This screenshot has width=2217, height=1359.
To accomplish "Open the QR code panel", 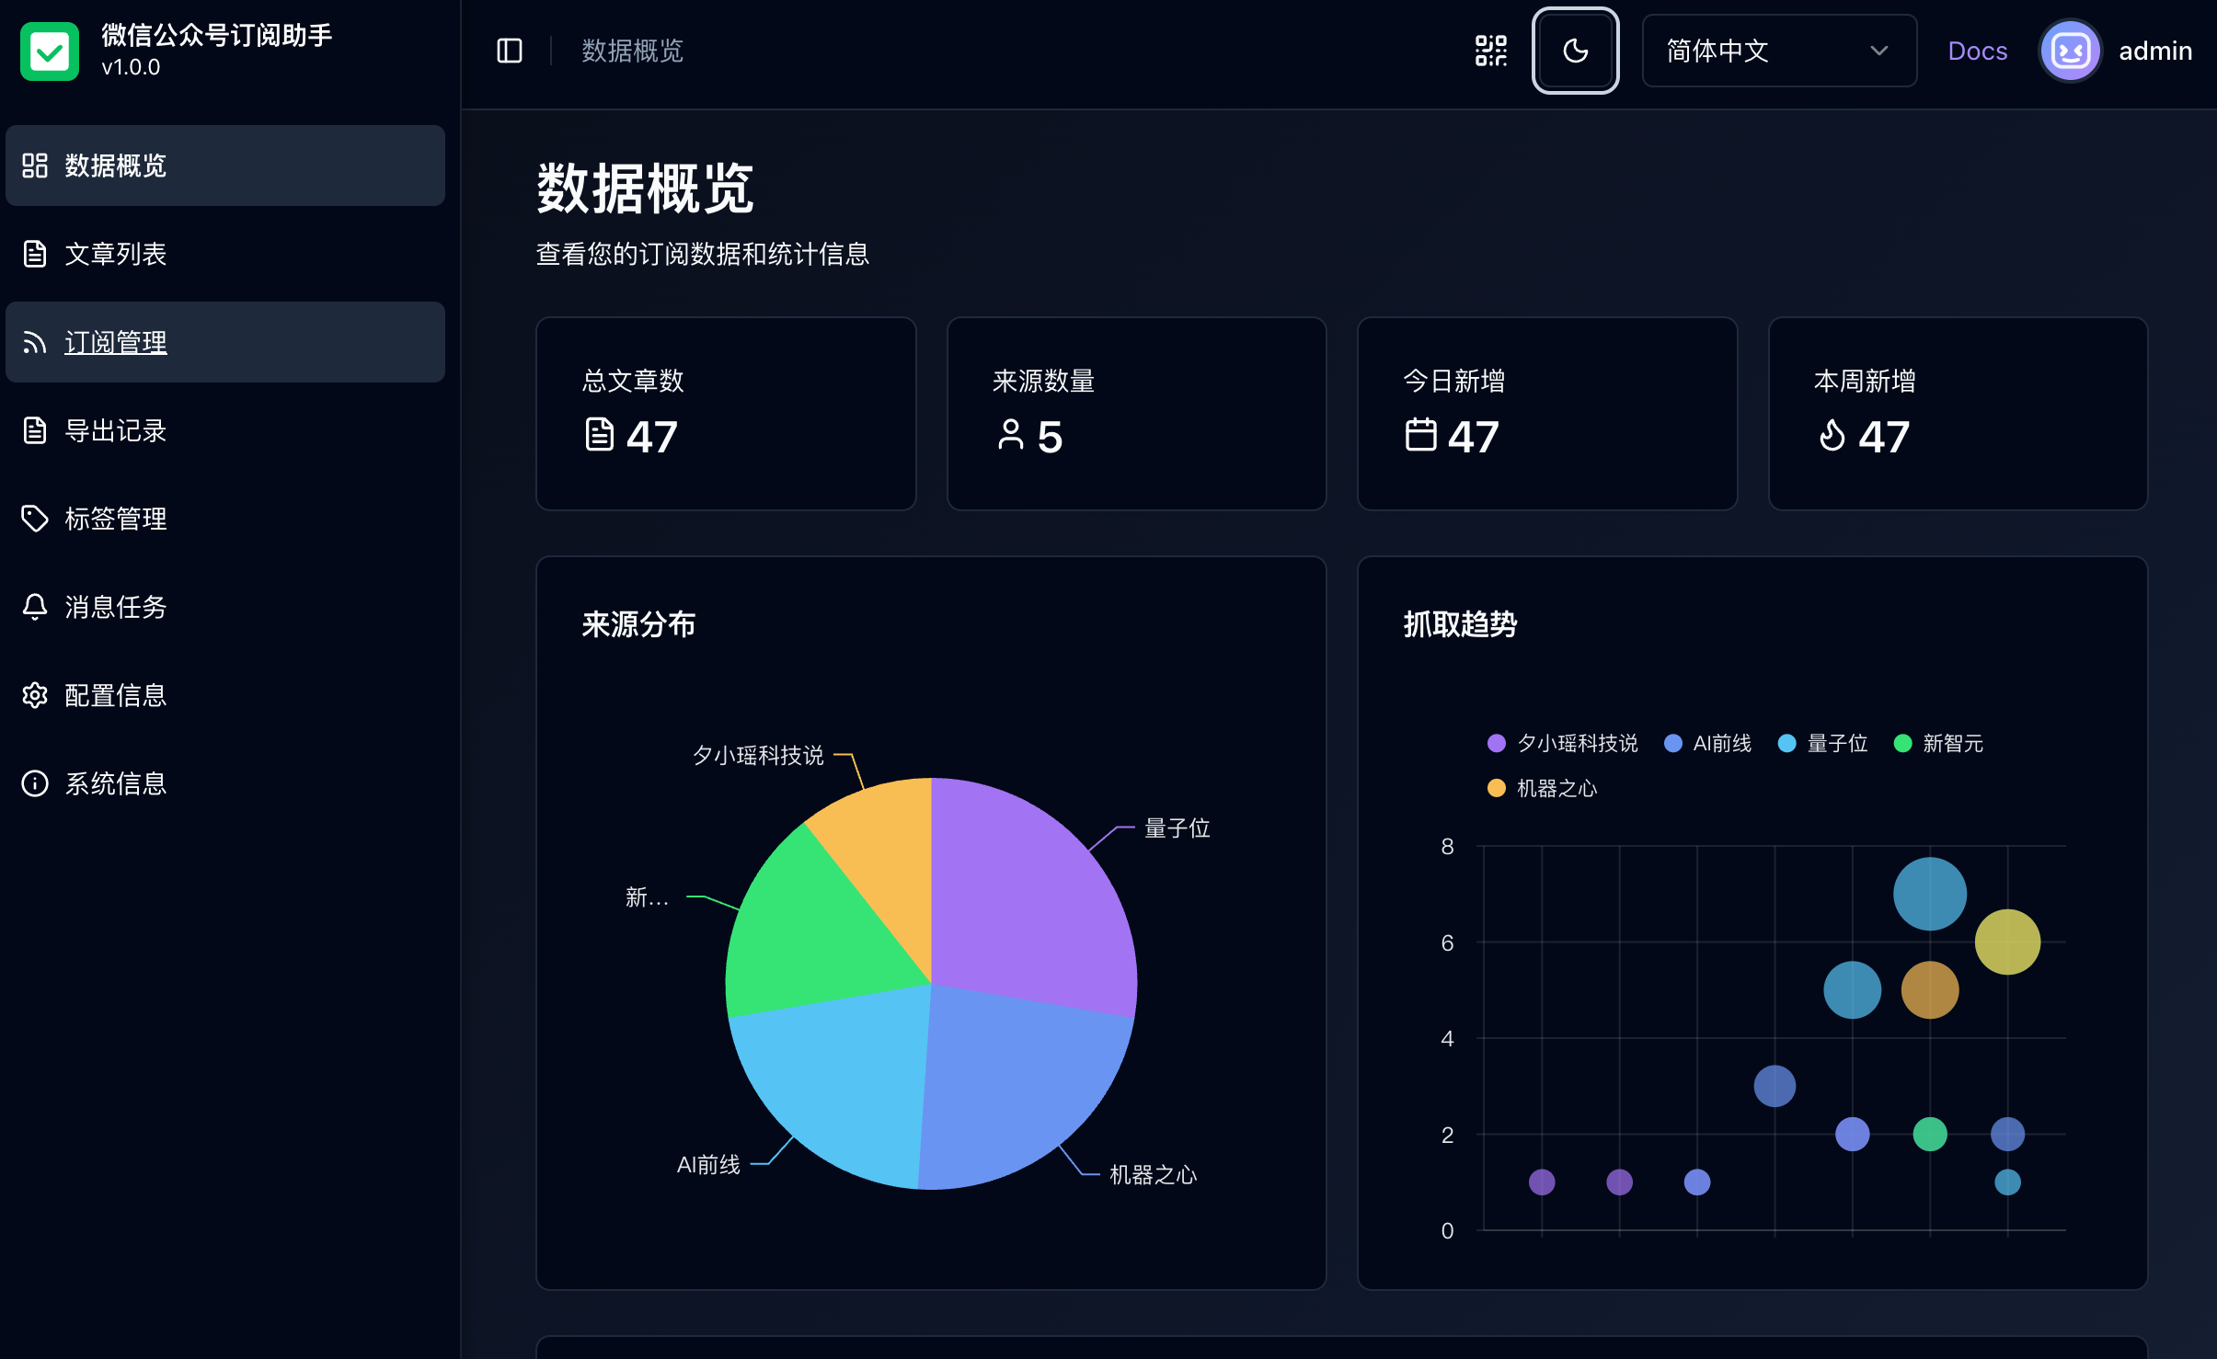I will tap(1489, 51).
